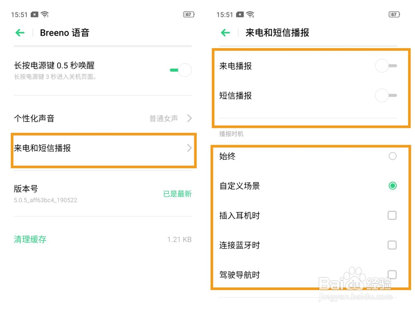Tap the notification icon beside the right clock
Image resolution: width=415 pixels, height=311 pixels.
[x=240, y=15]
